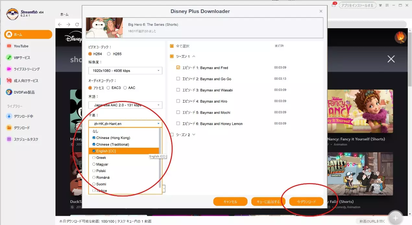
Task: Select the H264 video codec
Action: (90, 54)
